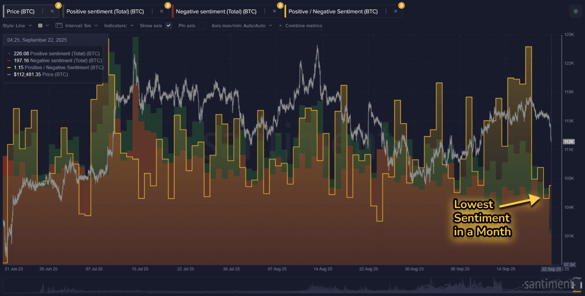Open options menu for Positive sentiment (Total) metric
This screenshot has width=585, height=296.
(x=152, y=11)
